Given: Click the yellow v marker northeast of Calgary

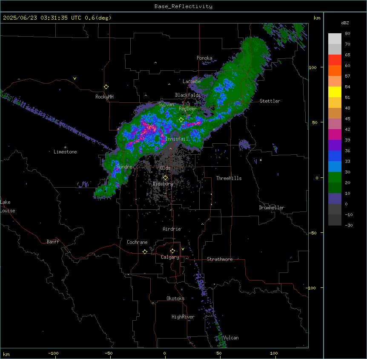Looking at the screenshot, I should (x=183, y=249).
